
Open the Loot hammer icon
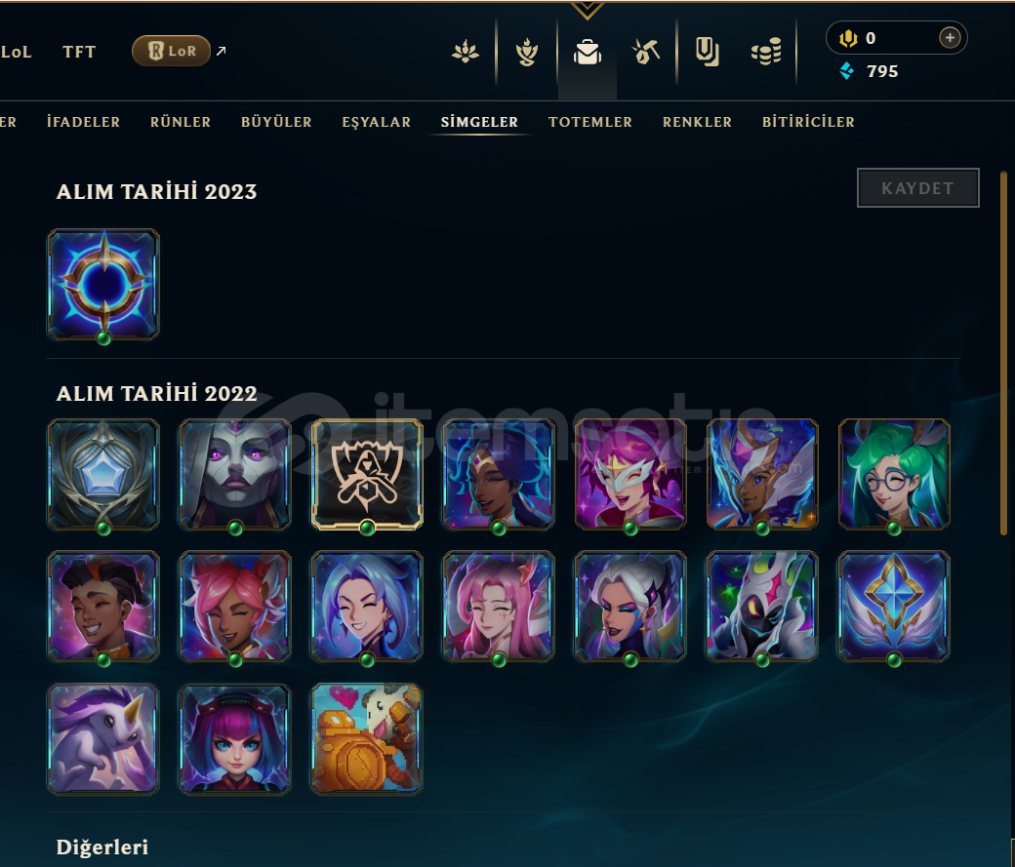pyautogui.click(x=646, y=52)
